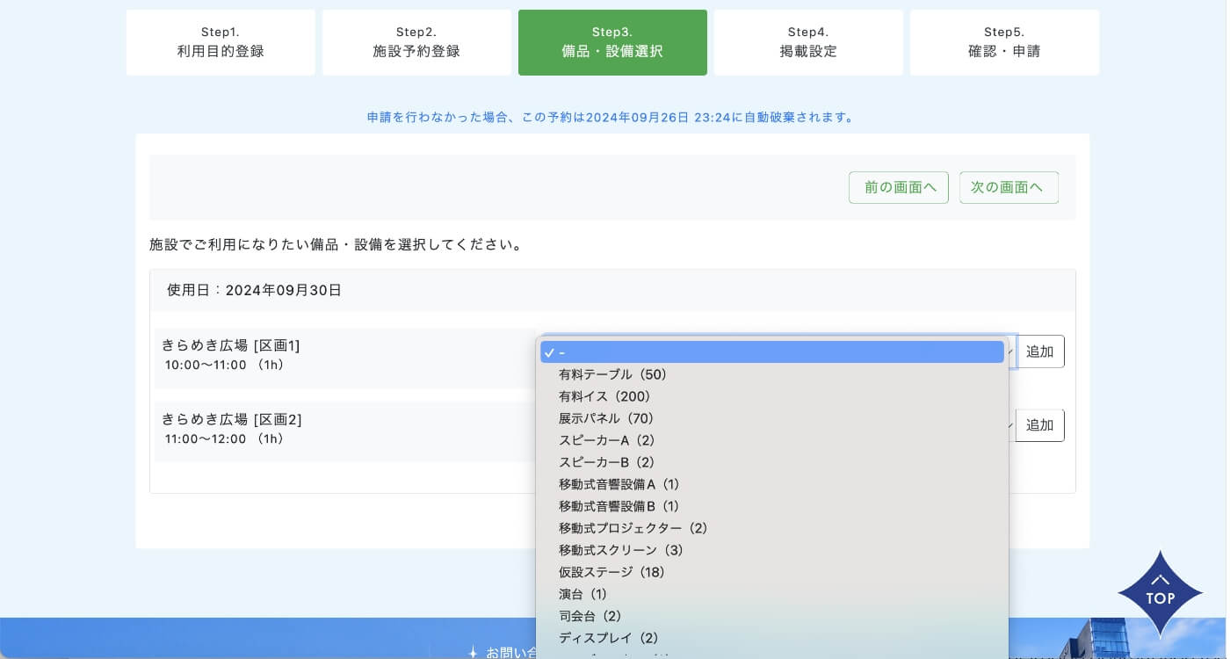Go to 次の画面へ
1230x659 pixels.
(x=1008, y=187)
